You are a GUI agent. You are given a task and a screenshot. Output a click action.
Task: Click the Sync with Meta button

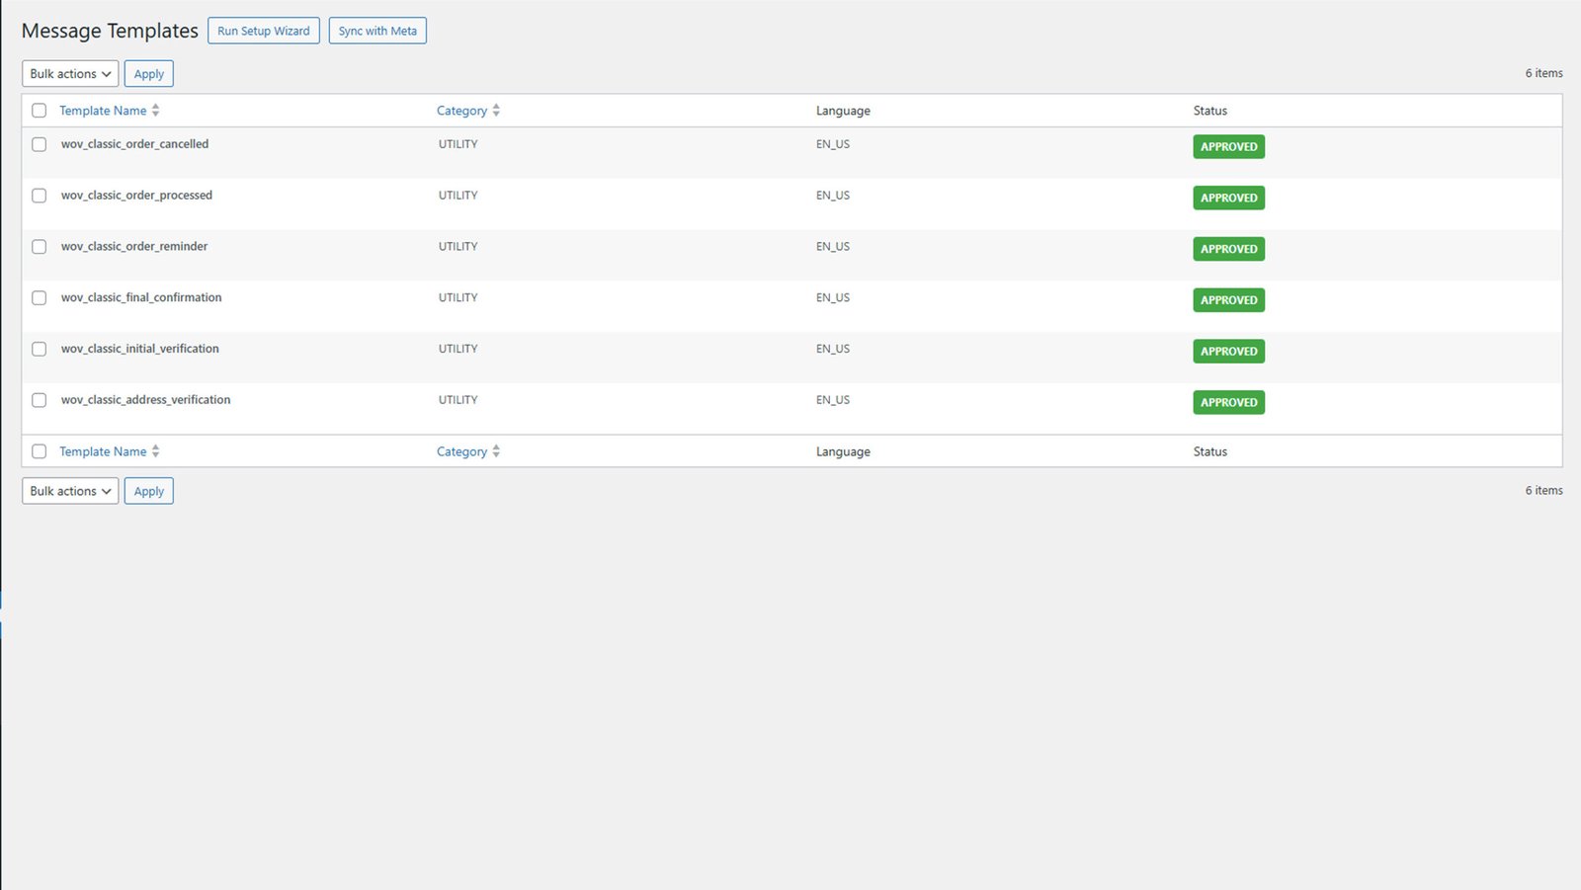(x=377, y=31)
